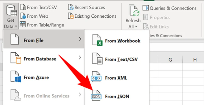204x105 pixels.
Task: Choose From XML in the submenu
Action: pyautogui.click(x=116, y=78)
